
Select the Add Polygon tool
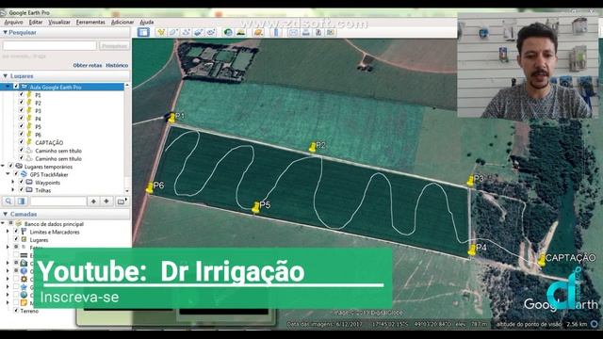click(x=173, y=32)
